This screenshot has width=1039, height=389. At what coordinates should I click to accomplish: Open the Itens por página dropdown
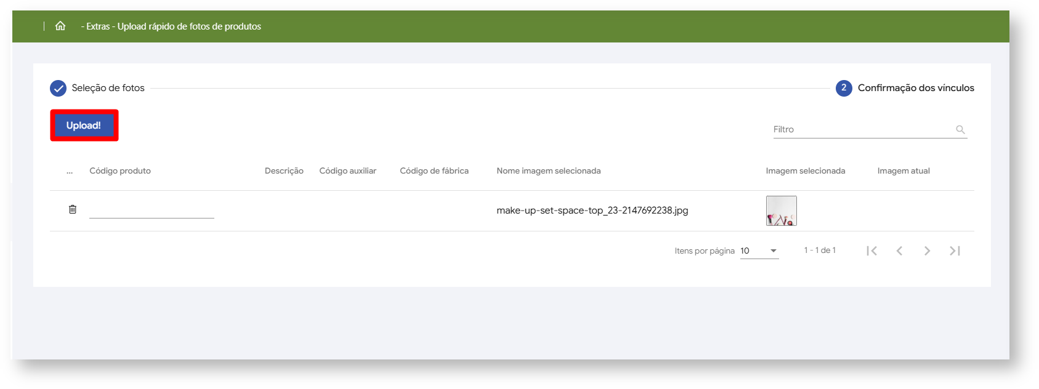(759, 251)
